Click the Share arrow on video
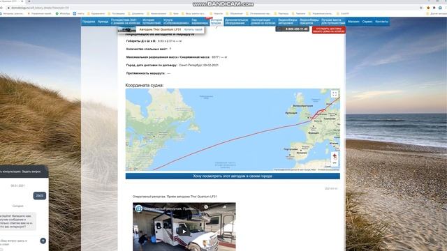Screen dimensions: 447x251 [224, 207]
